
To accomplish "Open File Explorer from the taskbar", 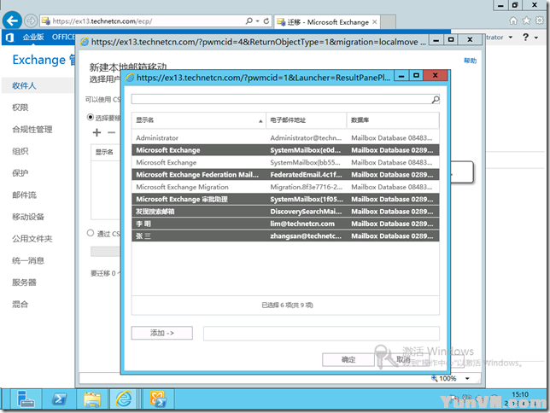I will click(92, 399).
